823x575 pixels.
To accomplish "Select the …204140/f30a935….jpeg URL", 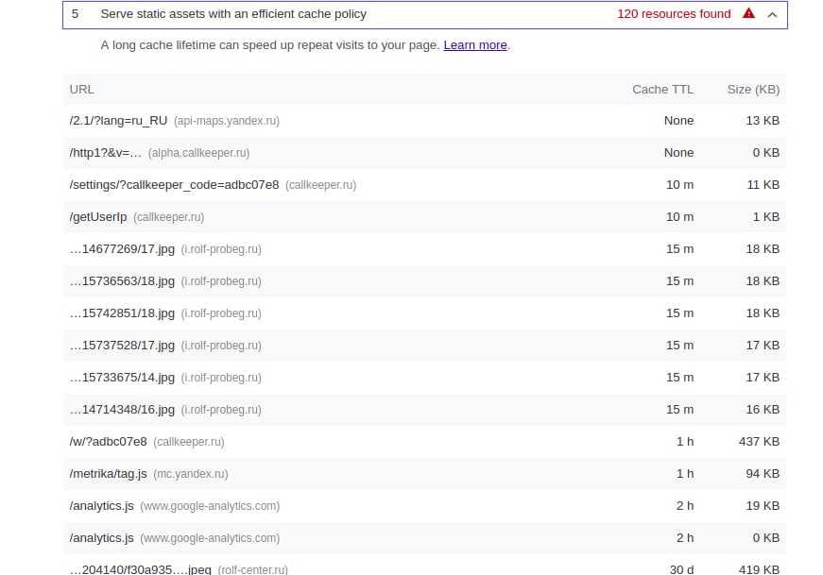I will pos(141,569).
